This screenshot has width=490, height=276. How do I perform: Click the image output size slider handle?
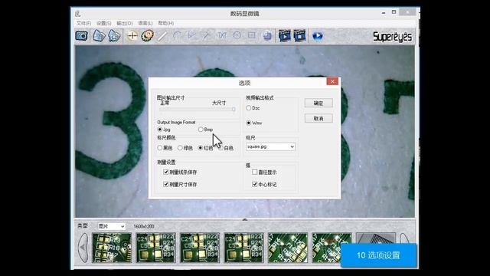click(x=234, y=109)
